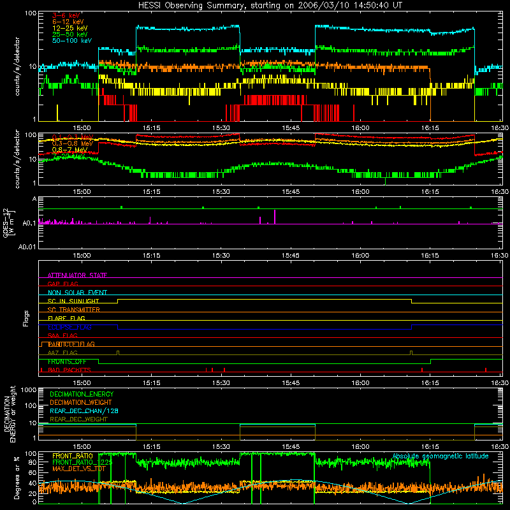Select the red 3-6 keV legend label
The width and height of the screenshot is (510, 510).
tap(66, 15)
